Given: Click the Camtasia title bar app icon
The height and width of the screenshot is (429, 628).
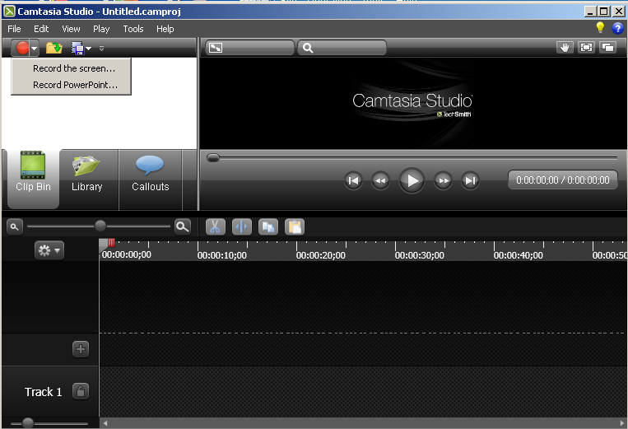Looking at the screenshot, I should (9, 12).
